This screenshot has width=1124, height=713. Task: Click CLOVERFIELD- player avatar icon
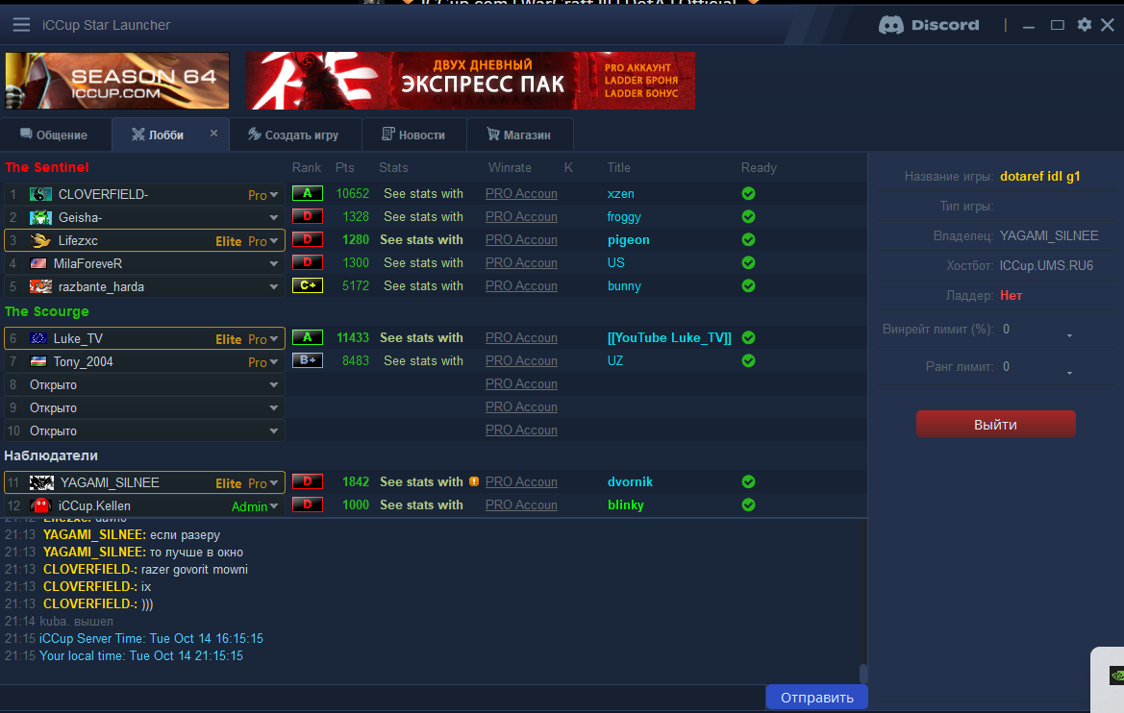pos(40,194)
